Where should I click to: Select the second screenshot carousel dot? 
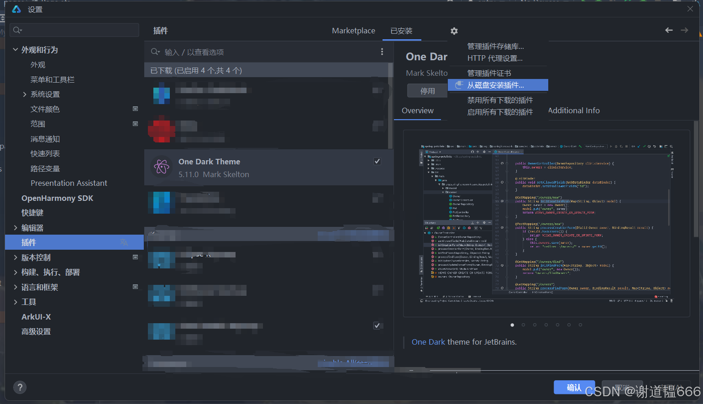point(523,325)
